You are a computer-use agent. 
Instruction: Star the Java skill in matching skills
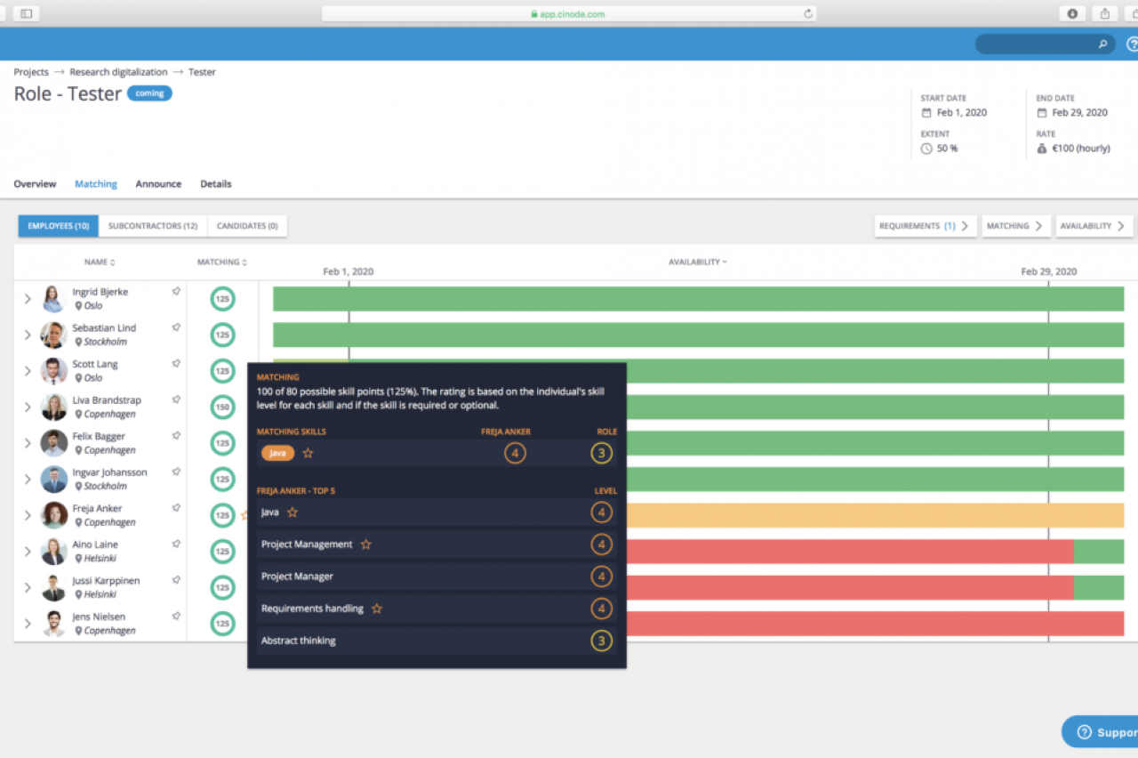308,453
